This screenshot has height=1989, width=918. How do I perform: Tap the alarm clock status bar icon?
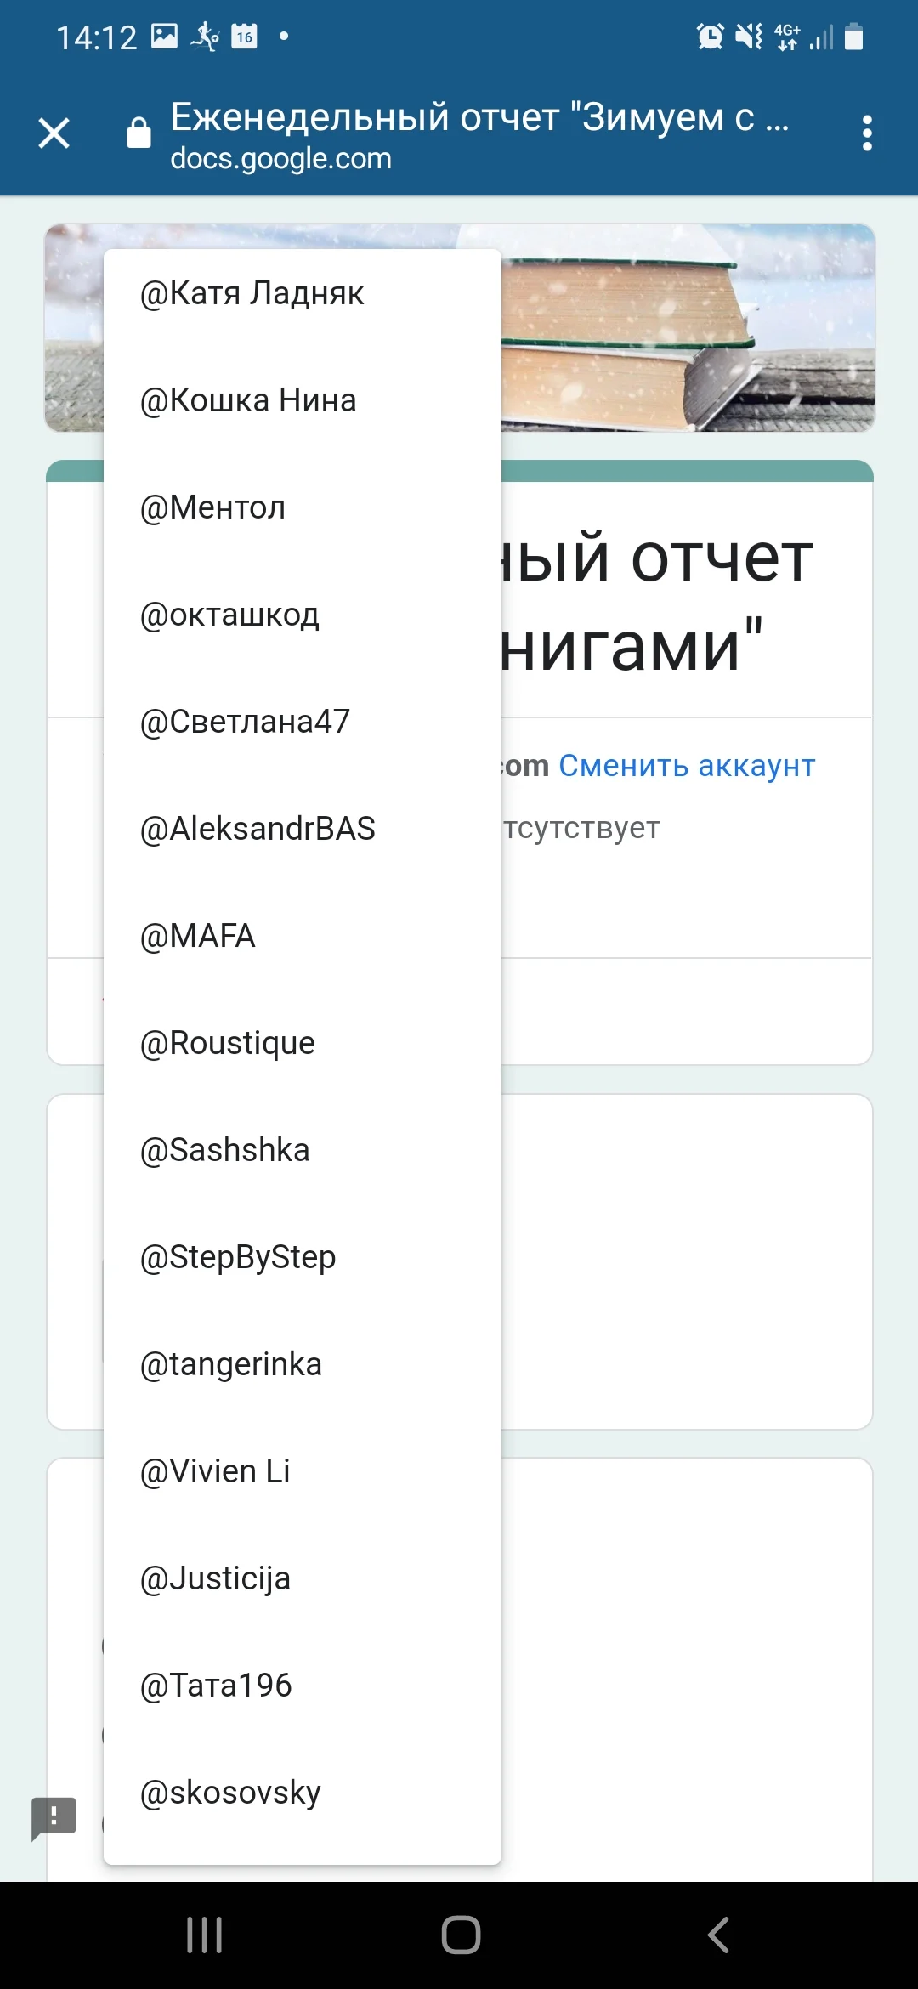[x=711, y=36]
